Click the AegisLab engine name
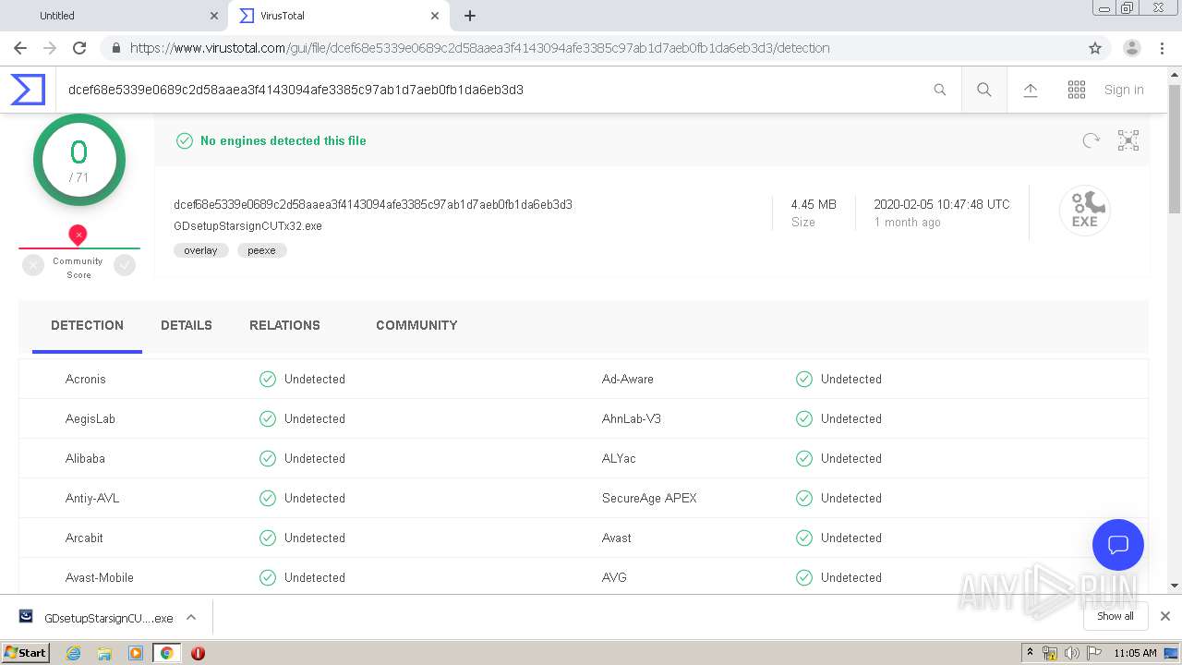 (x=90, y=418)
